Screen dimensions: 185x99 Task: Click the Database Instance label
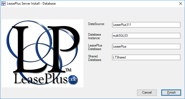95,36
